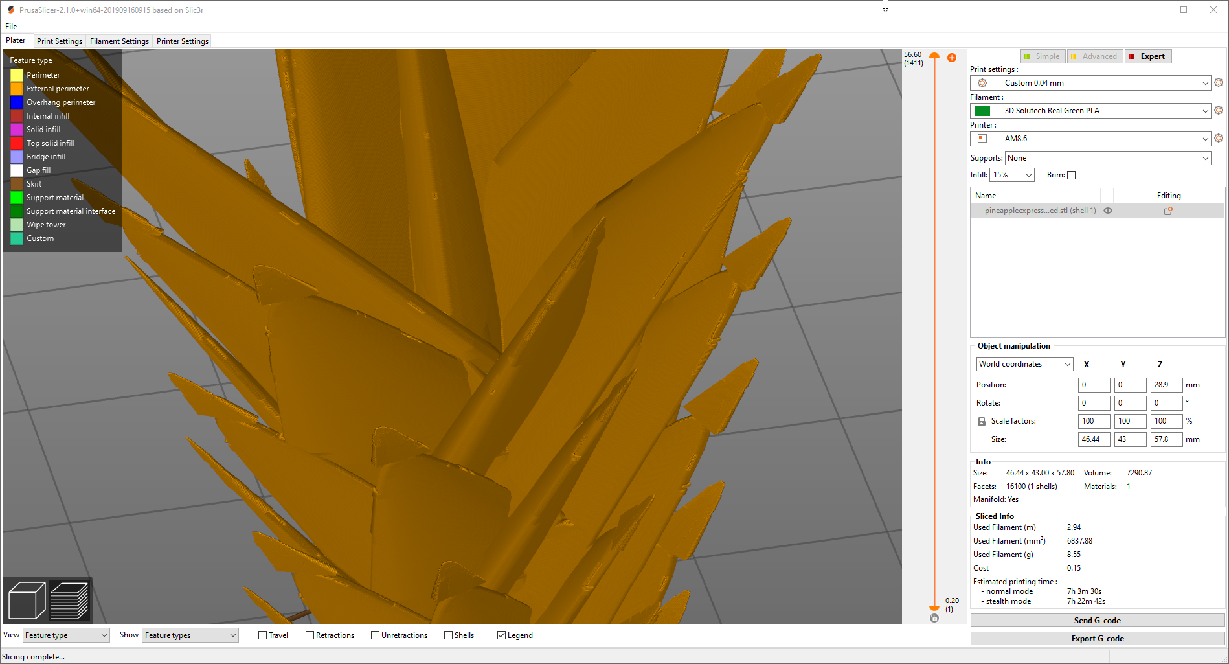Switch to the 3D editor view cube icon

(27, 601)
